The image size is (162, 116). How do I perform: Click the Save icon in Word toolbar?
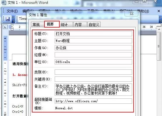tap(8, 19)
